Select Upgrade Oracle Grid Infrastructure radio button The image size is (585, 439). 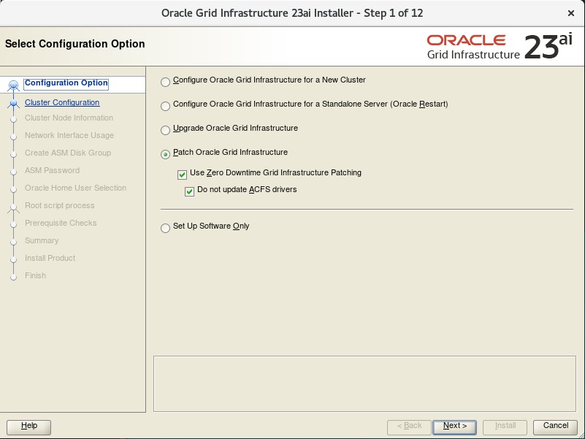tap(165, 130)
